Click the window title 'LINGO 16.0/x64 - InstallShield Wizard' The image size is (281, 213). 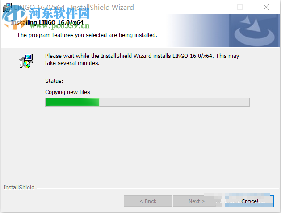click(74, 7)
